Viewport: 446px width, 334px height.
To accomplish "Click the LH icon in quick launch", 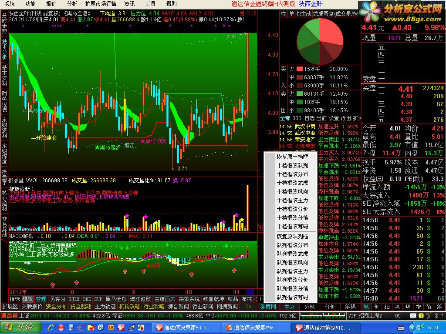I will (x=111, y=327).
